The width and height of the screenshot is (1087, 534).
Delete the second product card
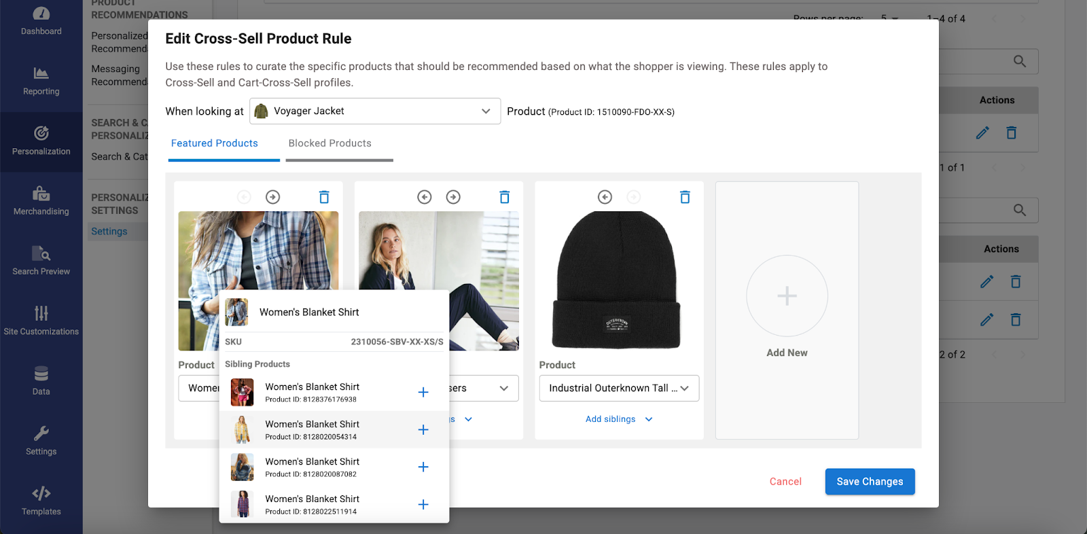(505, 197)
